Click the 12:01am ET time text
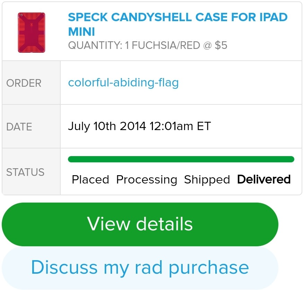The width and height of the screenshot is (303, 290). coord(180,126)
